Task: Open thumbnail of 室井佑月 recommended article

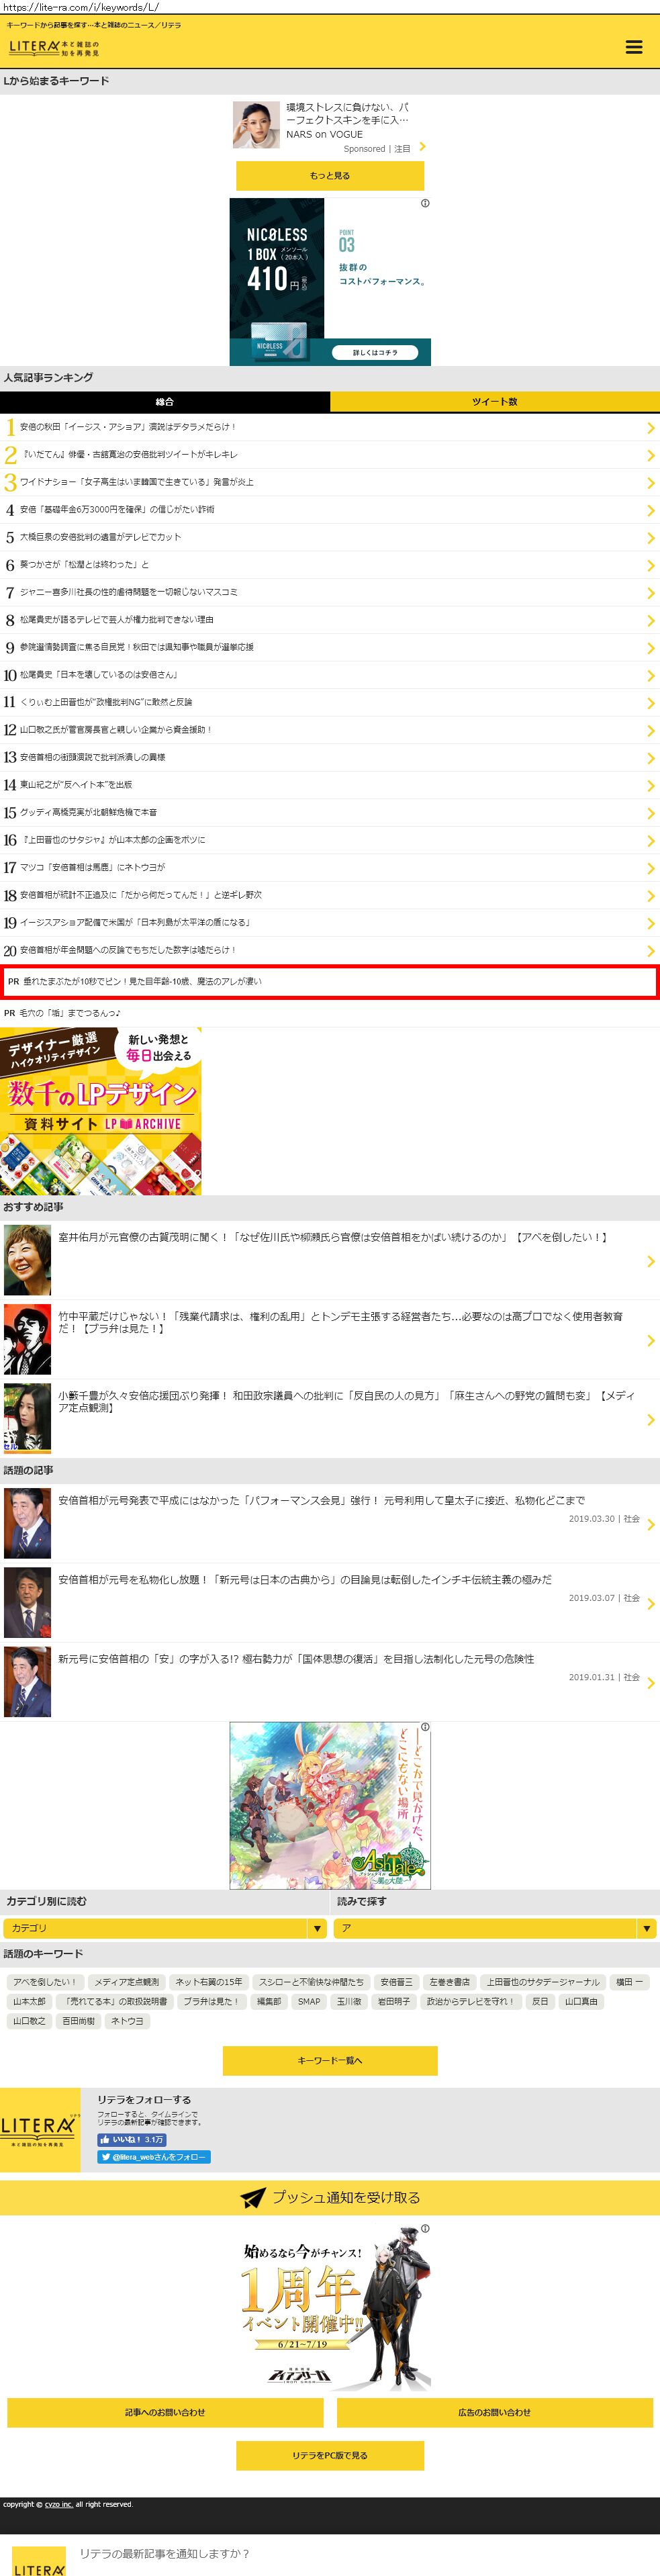Action: pos(27,1261)
